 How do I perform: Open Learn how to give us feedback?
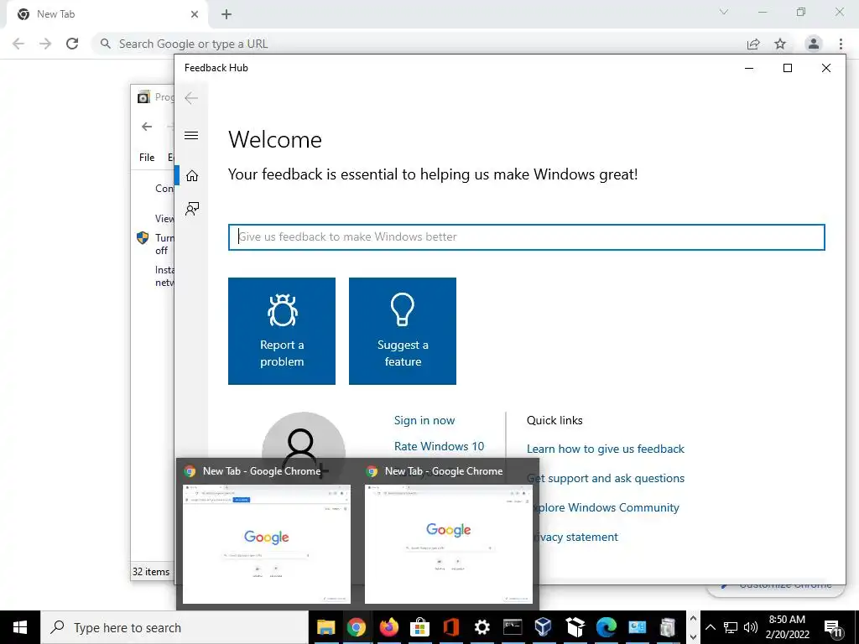(x=606, y=449)
